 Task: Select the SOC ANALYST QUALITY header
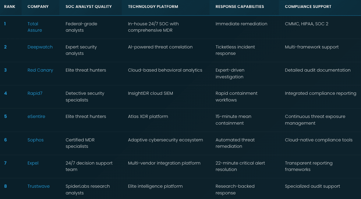click(x=89, y=7)
